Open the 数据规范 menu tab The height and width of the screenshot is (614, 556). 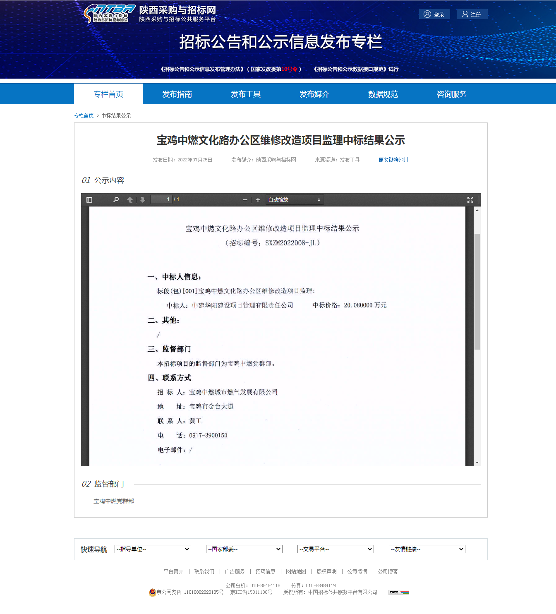pos(383,94)
